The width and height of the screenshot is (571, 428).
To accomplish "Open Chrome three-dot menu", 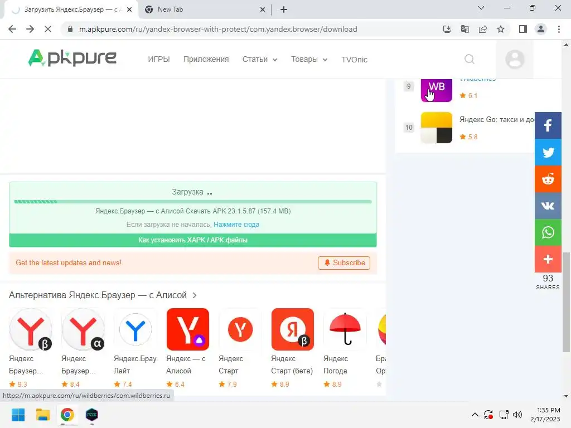I will [x=559, y=29].
